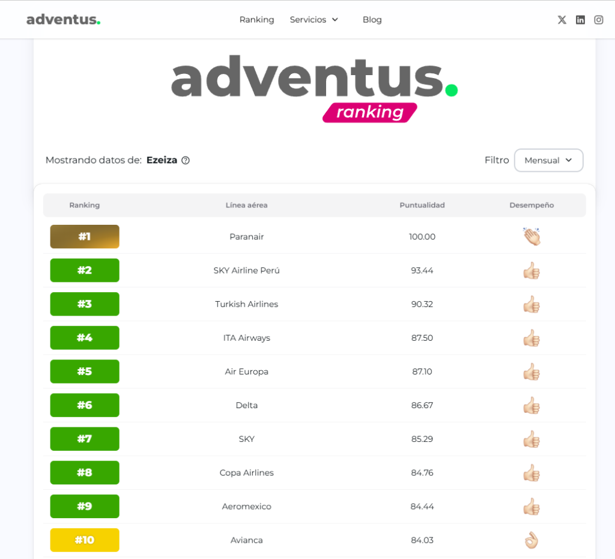
Task: Click the adventus logo in header
Action: (x=63, y=20)
